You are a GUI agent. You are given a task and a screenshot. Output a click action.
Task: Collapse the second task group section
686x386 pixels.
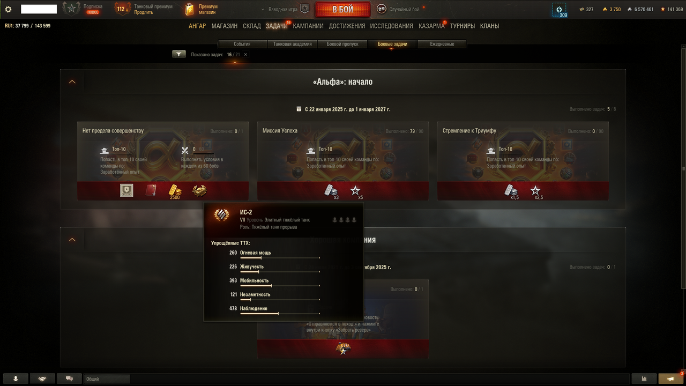[x=72, y=240]
